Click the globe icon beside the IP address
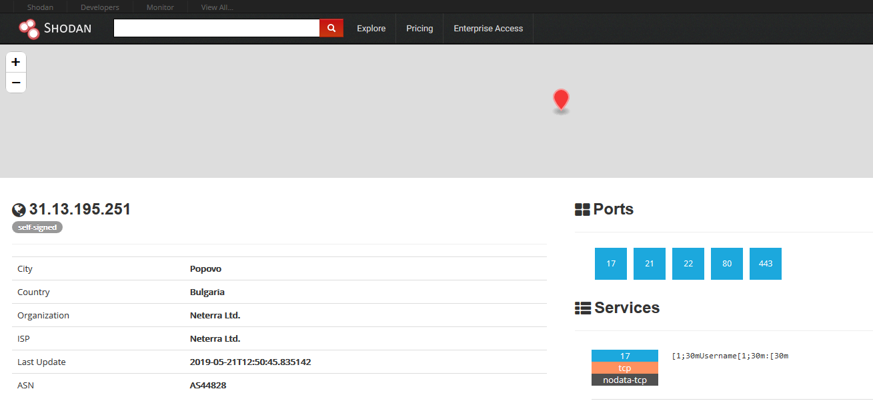The image size is (873, 401). [19, 210]
